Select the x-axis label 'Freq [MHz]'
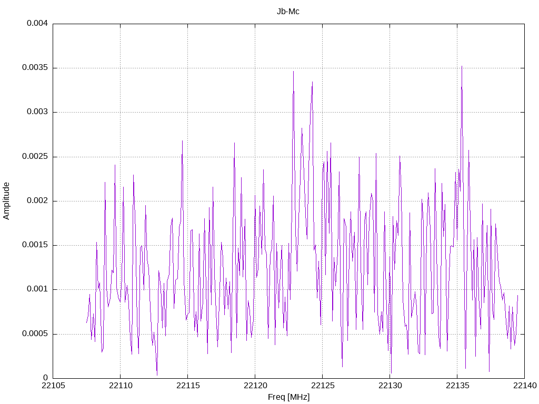The height and width of the screenshot is (404, 539). (x=288, y=397)
